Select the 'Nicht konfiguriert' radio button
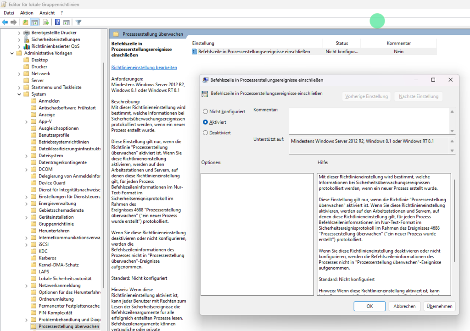Screen dimensions: 470x331 (206, 111)
